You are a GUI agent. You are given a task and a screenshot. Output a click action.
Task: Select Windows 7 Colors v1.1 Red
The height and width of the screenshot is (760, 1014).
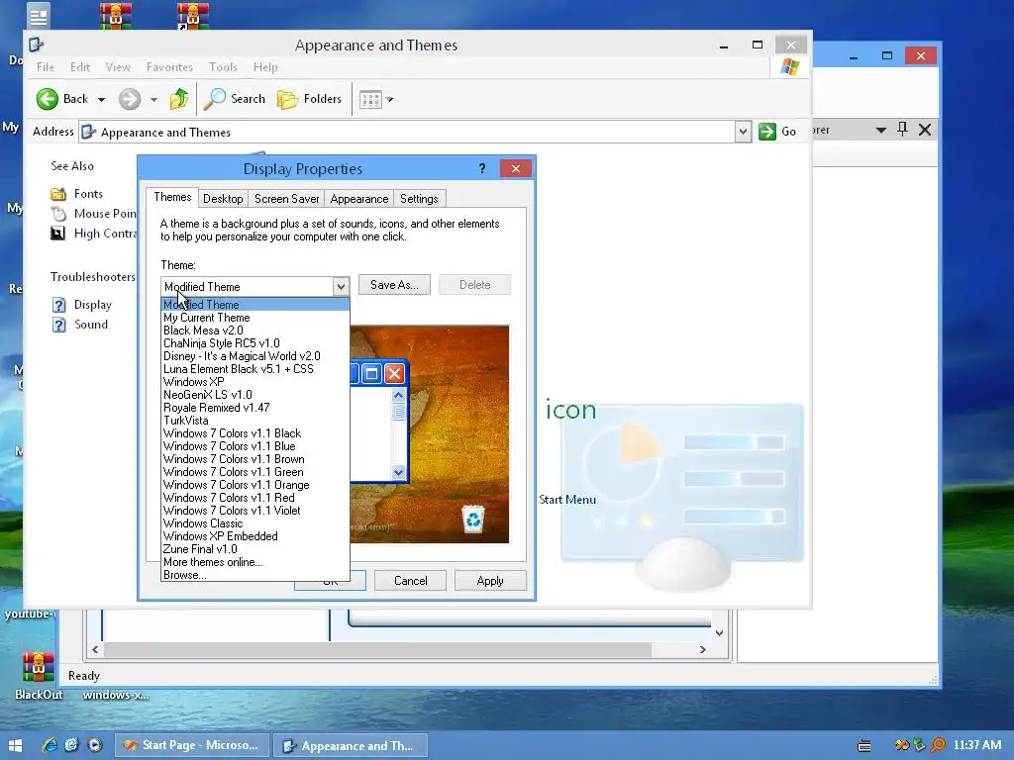254,498
